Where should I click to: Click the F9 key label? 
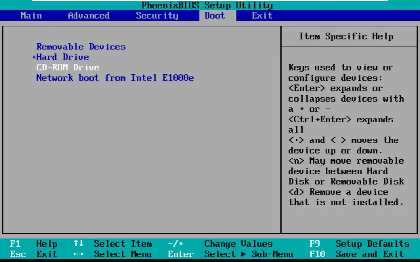click(315, 244)
